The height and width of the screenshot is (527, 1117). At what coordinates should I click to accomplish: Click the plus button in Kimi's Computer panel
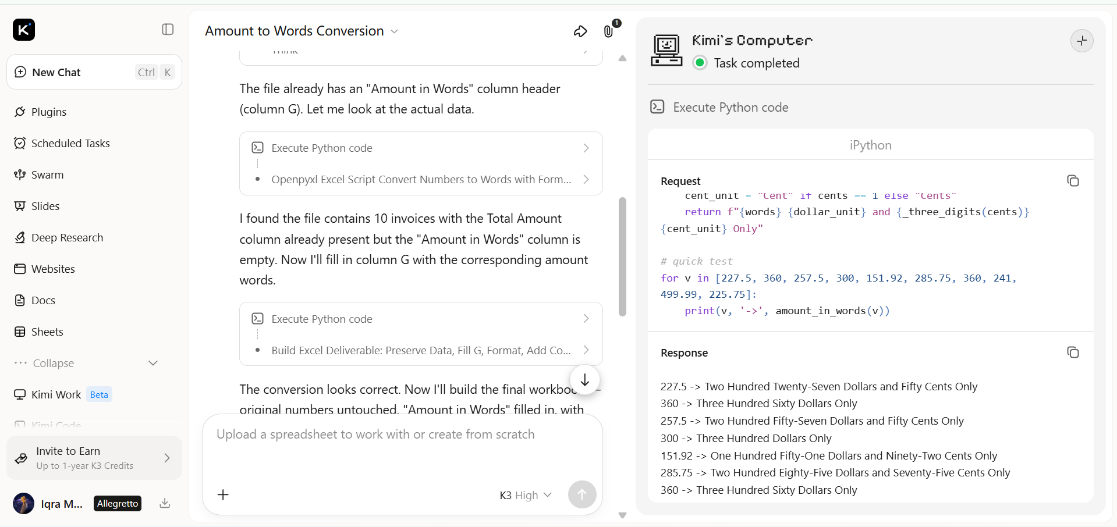[x=1082, y=41]
